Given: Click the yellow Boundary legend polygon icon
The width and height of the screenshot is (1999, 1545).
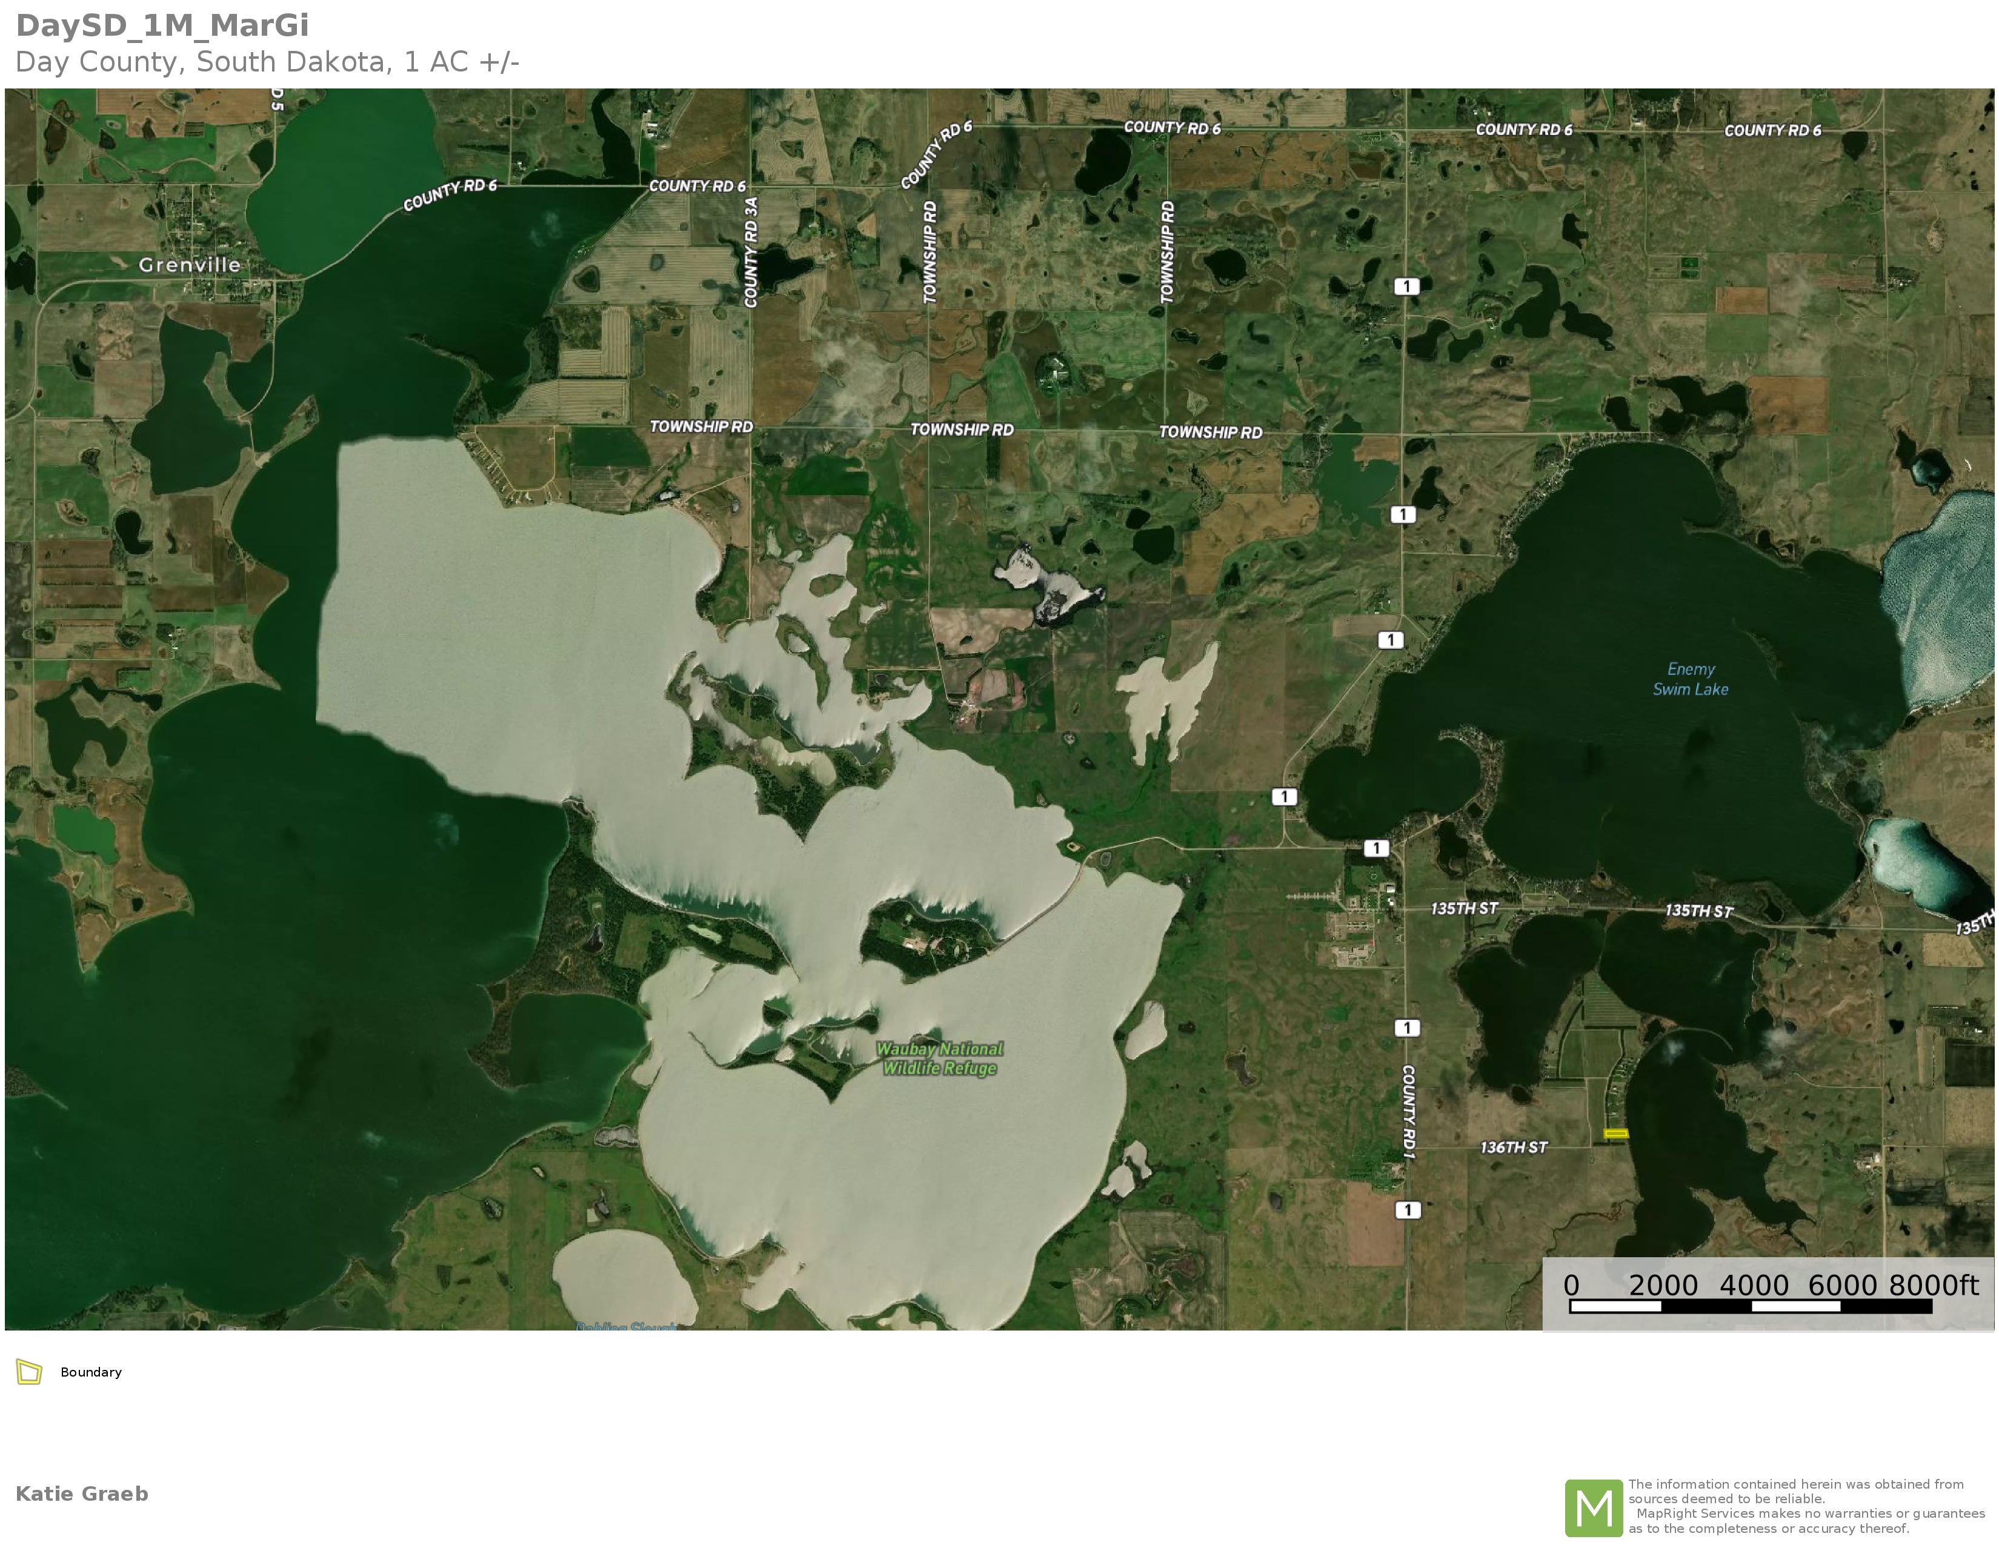Looking at the screenshot, I should [29, 1371].
